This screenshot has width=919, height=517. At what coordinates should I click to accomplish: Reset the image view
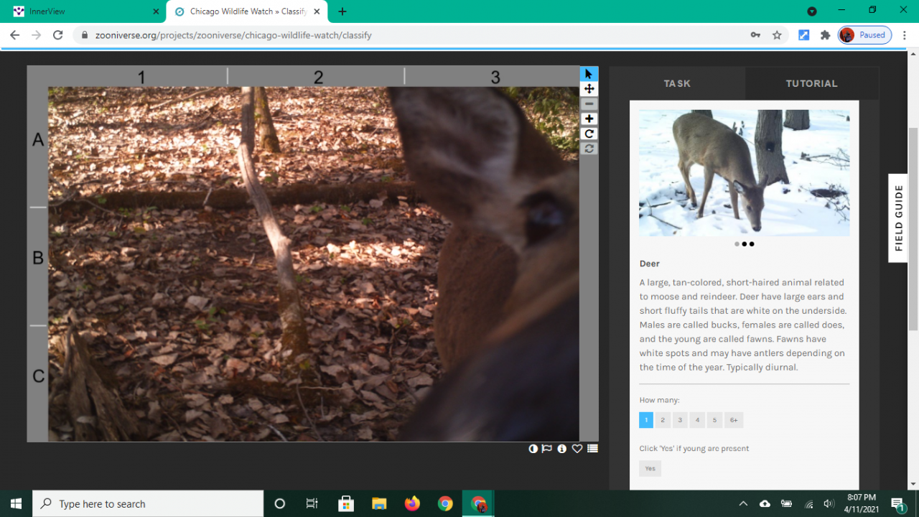click(589, 149)
